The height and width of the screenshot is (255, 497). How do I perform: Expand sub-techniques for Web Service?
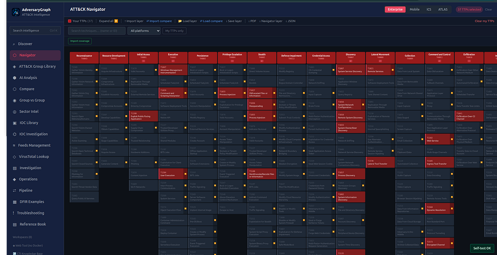point(452,139)
